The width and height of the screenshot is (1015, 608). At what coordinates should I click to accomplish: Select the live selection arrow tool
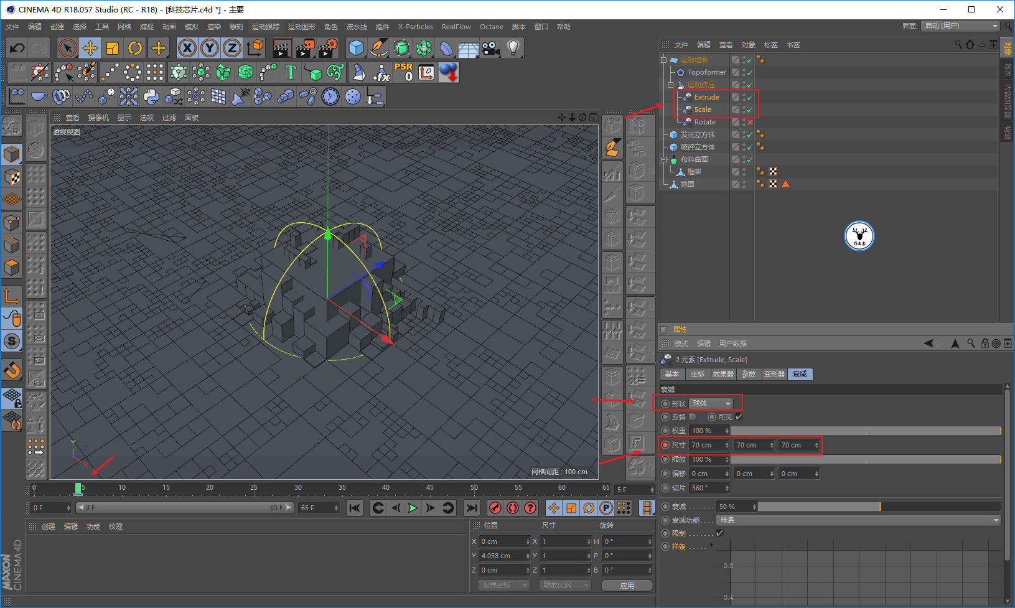67,48
